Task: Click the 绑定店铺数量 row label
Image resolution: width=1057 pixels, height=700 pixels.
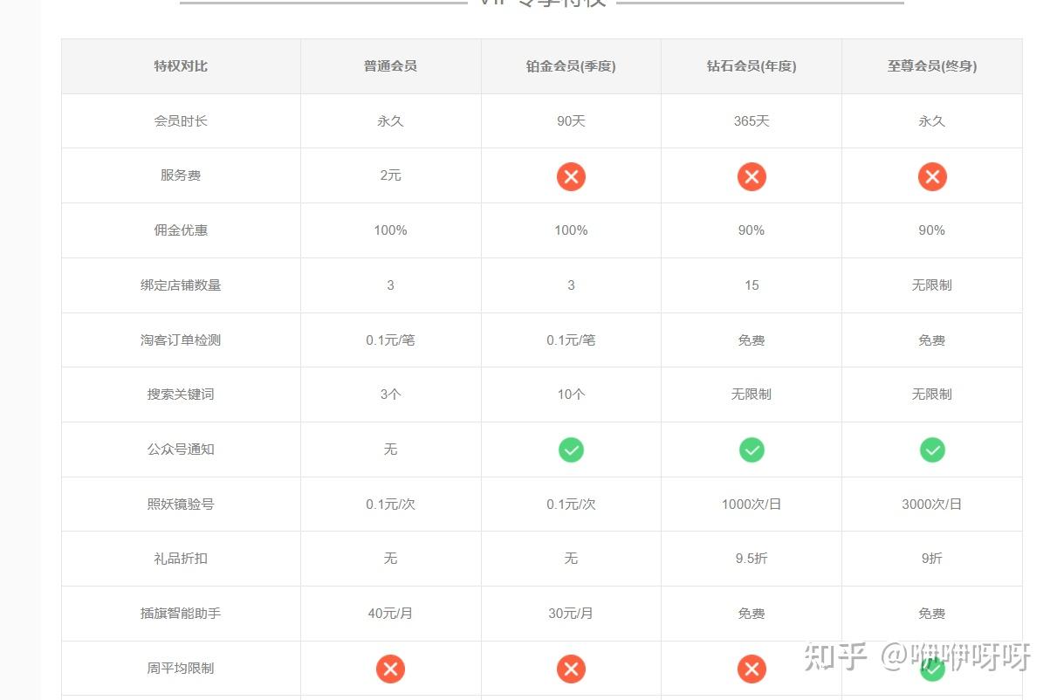Action: pos(181,285)
